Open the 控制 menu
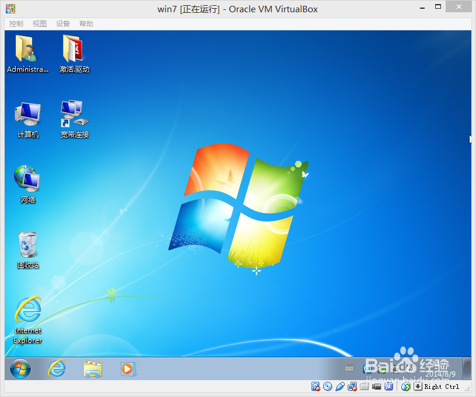Image resolution: width=476 pixels, height=397 pixels. (16, 23)
